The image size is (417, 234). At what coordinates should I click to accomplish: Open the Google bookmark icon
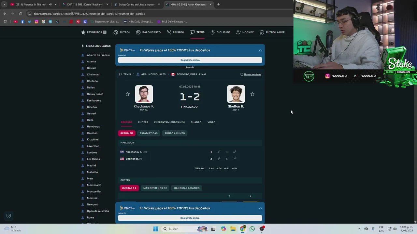coord(43,22)
